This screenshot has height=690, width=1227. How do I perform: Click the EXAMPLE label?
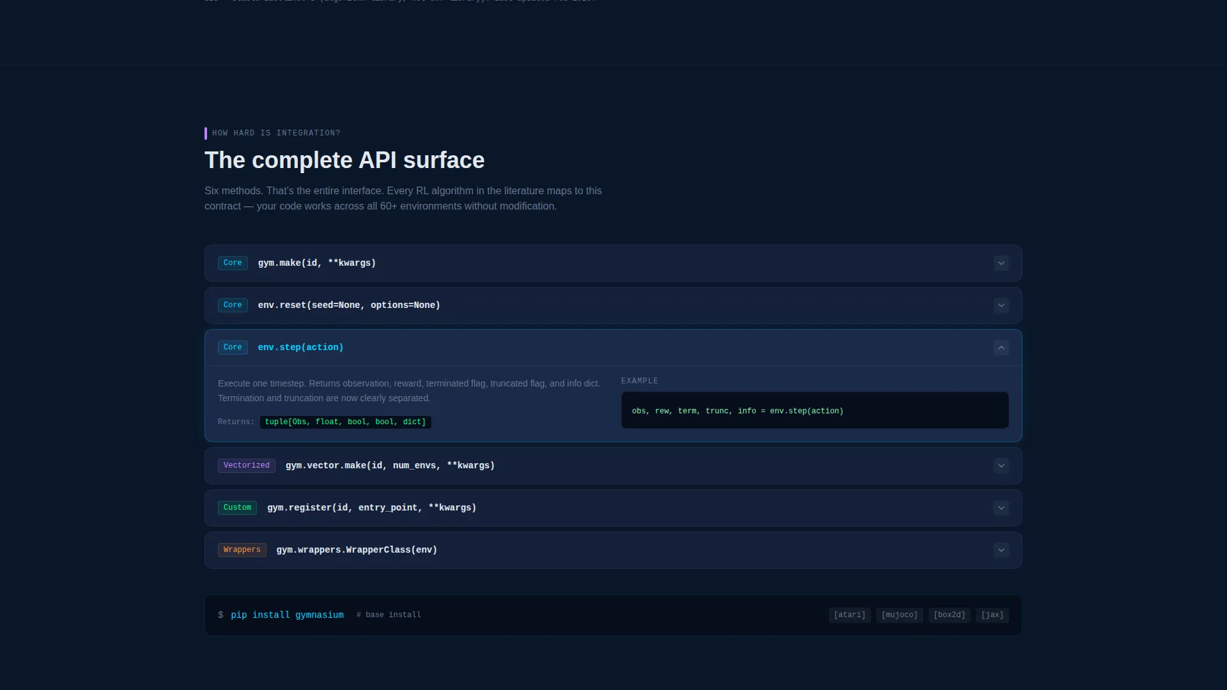pos(640,381)
